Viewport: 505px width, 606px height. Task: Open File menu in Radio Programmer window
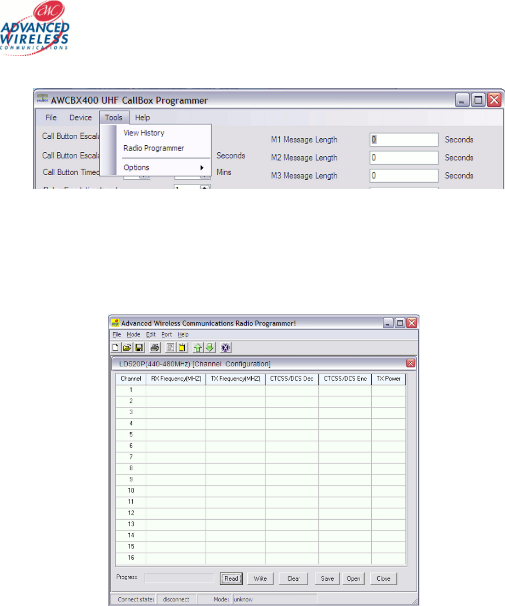pos(117,335)
